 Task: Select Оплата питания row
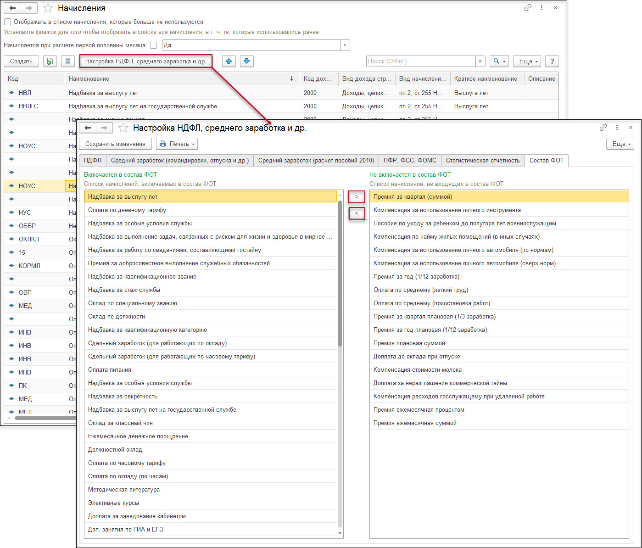(x=211, y=369)
